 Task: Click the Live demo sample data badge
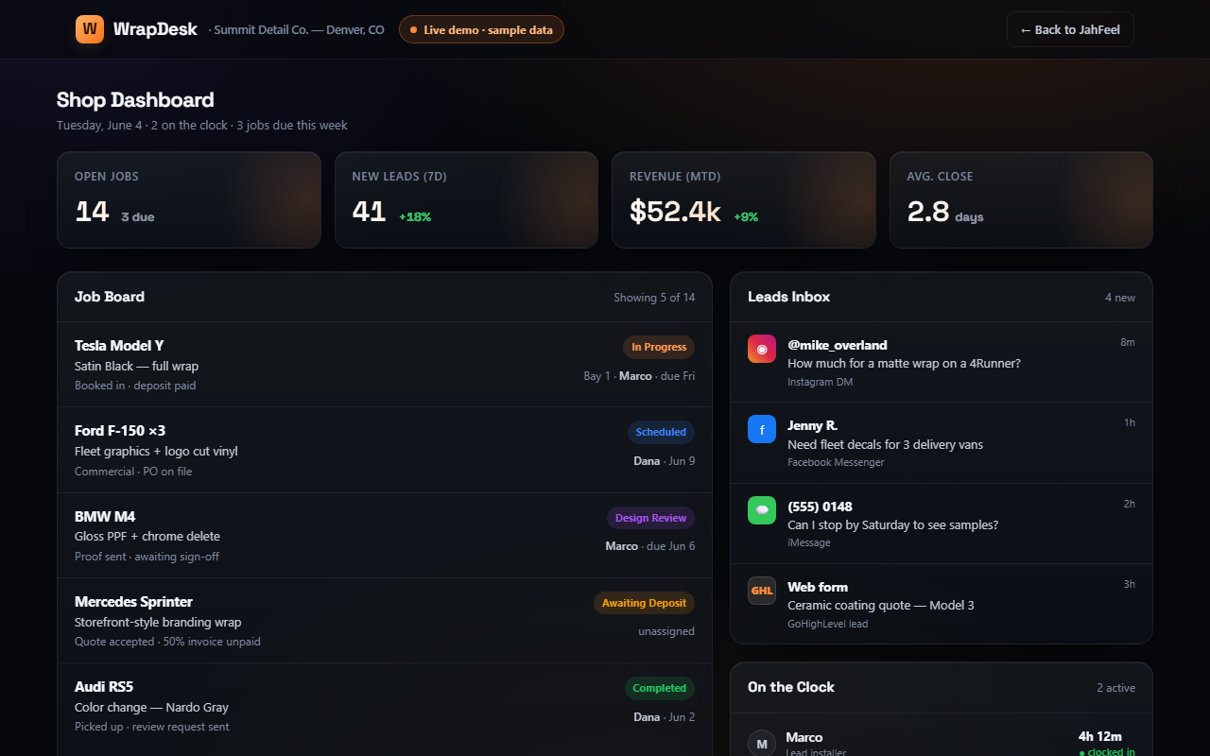481,29
